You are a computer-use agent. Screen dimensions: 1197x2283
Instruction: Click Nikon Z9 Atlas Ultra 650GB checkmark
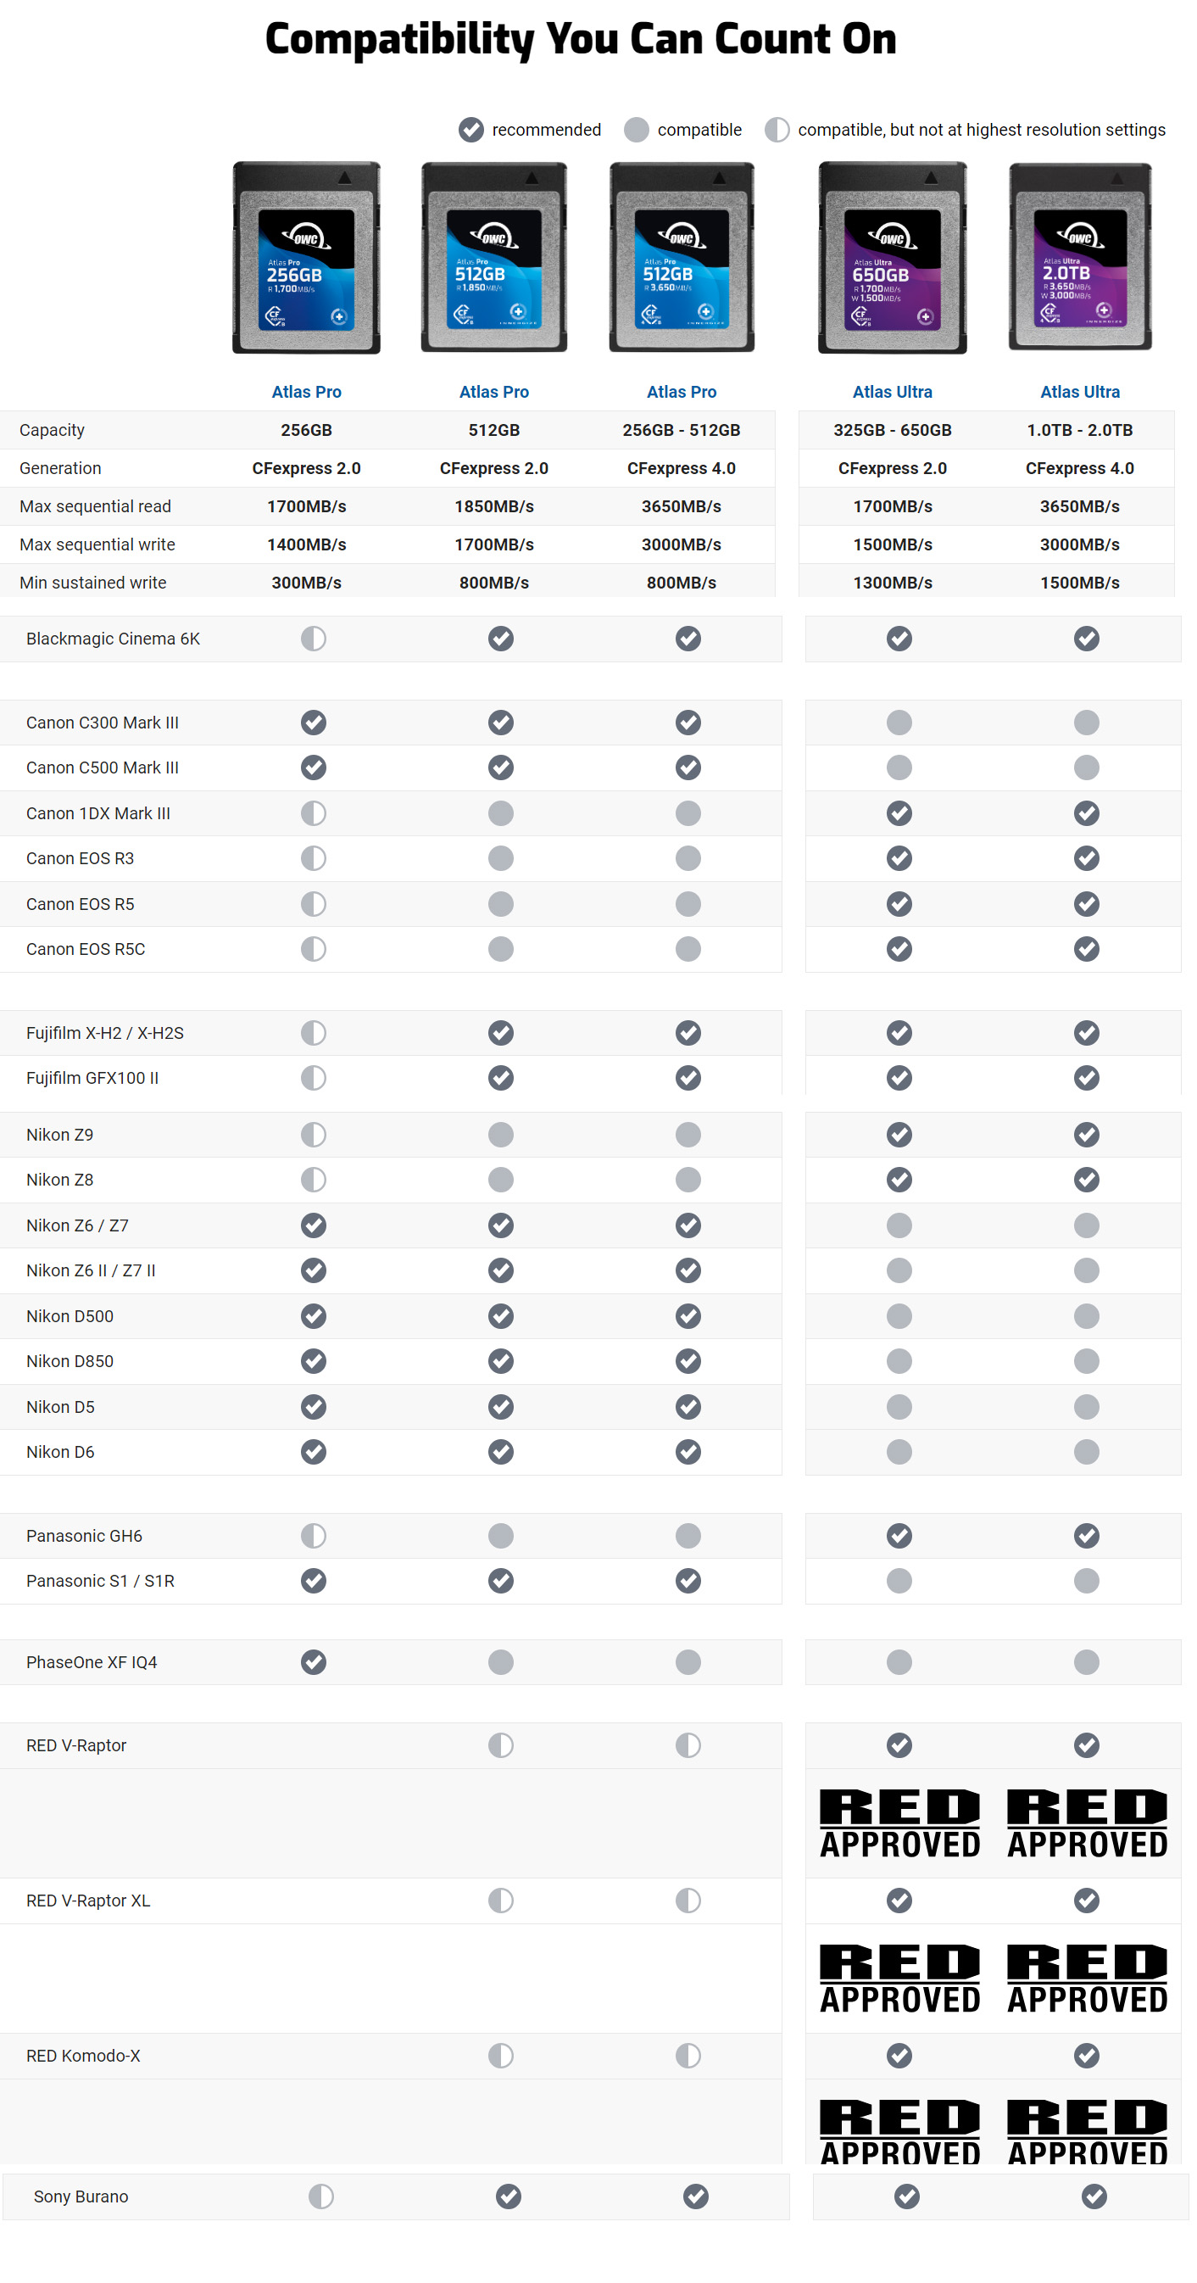point(899,1135)
